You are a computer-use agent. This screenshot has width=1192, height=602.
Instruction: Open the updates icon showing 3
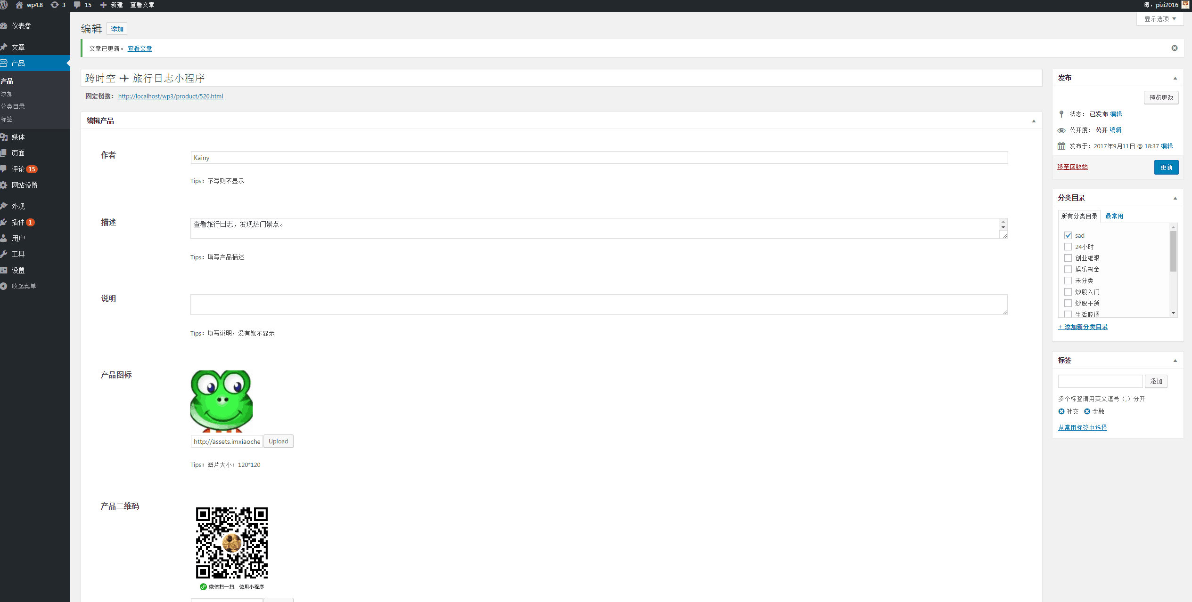coord(55,5)
